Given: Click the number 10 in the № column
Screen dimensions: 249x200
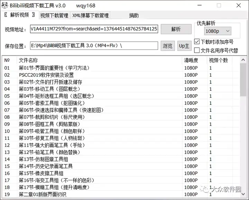Looking at the screenshot, I should (7, 131).
